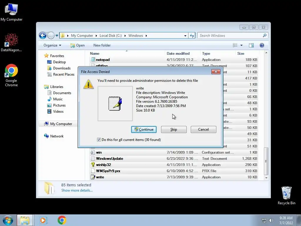Click the notepad file icon

point(93,59)
